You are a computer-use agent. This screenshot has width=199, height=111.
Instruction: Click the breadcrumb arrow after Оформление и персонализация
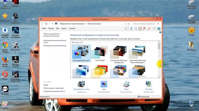click(86, 24)
